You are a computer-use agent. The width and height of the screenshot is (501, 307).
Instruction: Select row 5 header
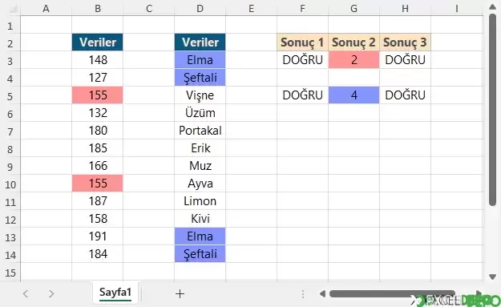click(10, 95)
